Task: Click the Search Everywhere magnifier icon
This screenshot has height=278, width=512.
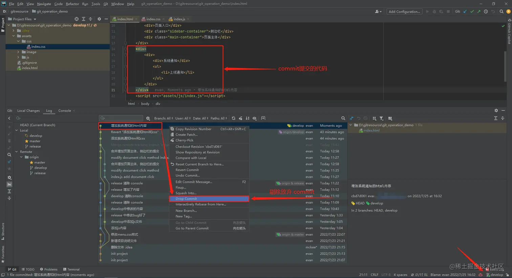Action: (502, 12)
